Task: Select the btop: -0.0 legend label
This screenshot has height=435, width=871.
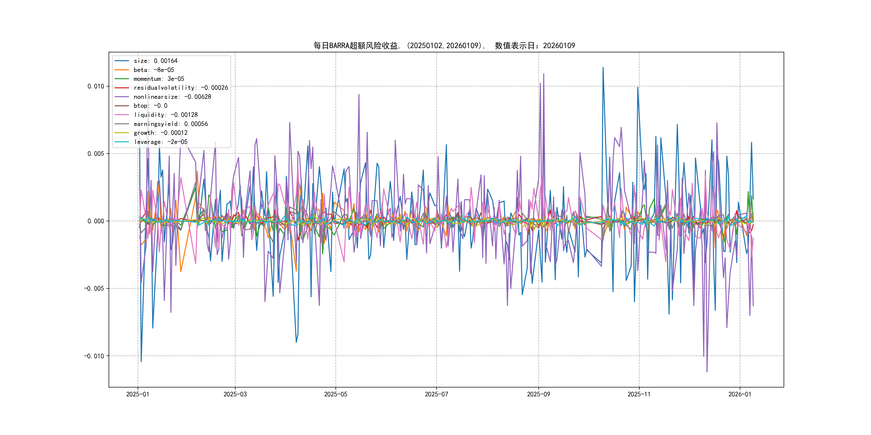Action: [x=150, y=106]
